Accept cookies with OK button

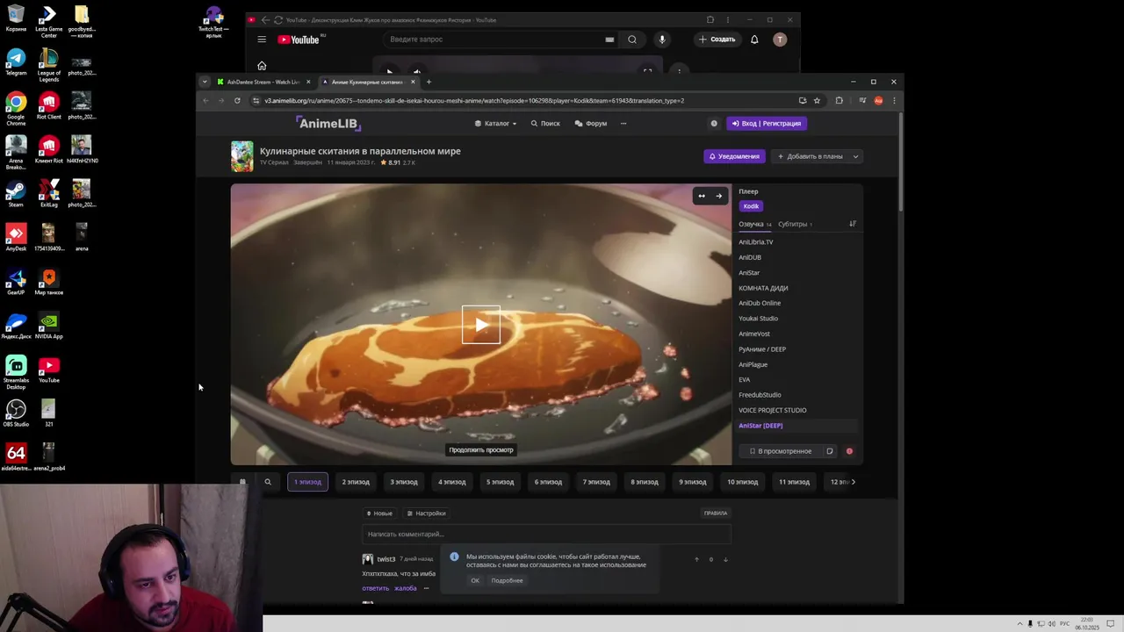coord(475,580)
